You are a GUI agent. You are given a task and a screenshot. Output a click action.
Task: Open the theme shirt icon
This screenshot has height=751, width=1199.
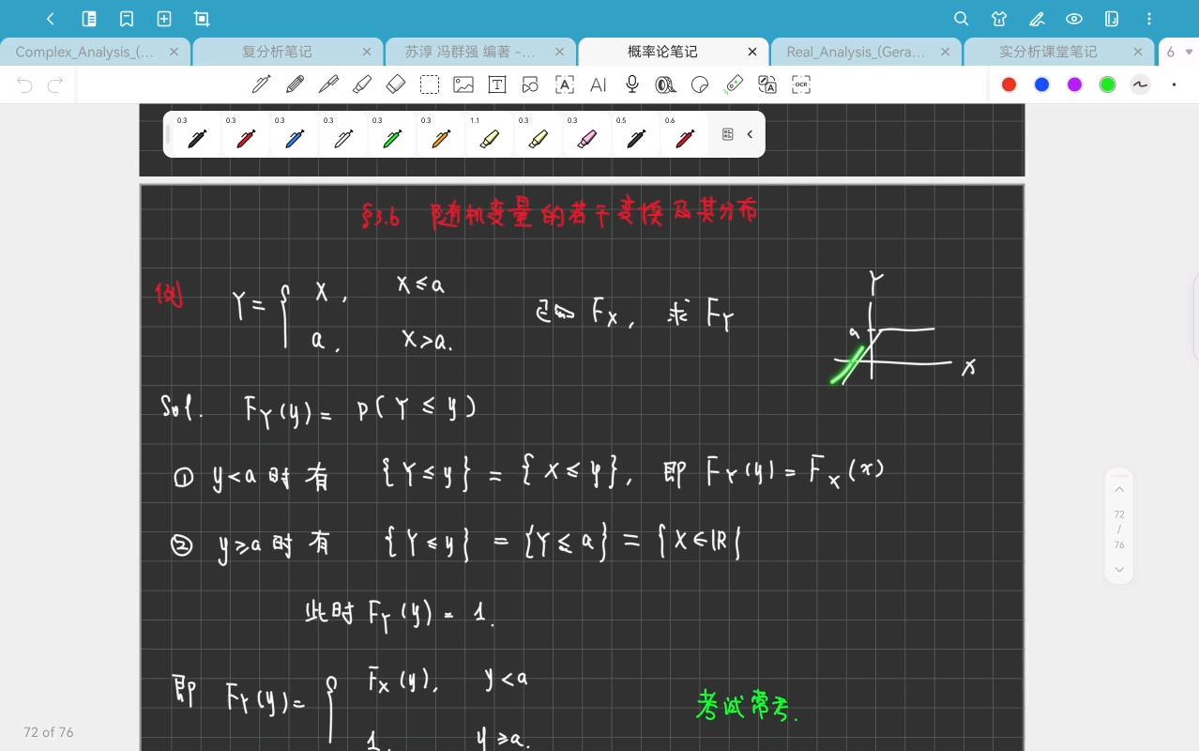point(999,19)
